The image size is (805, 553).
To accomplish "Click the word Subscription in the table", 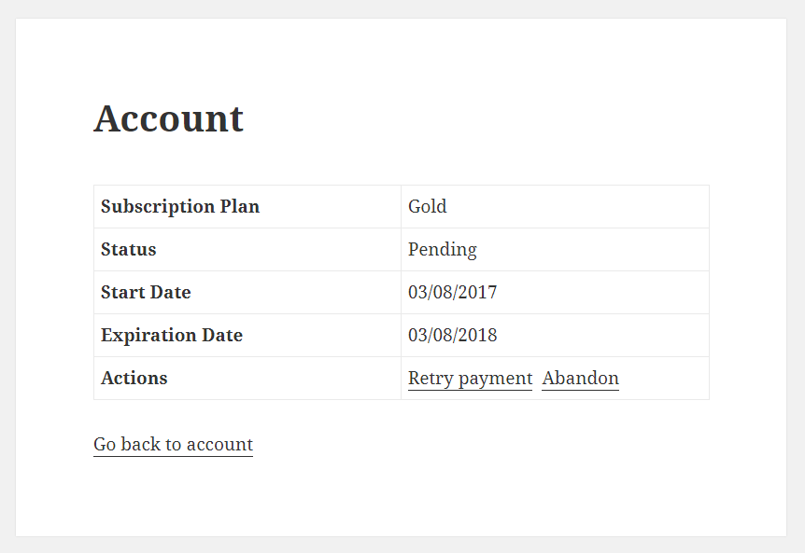I will (158, 206).
